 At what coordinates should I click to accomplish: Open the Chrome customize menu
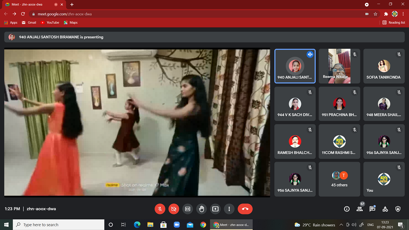tap(403, 14)
